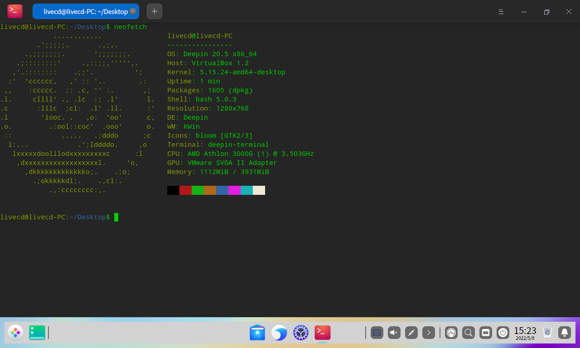The height and width of the screenshot is (348, 580).
Task: Open the power/shutdown menu
Action: tap(503, 333)
